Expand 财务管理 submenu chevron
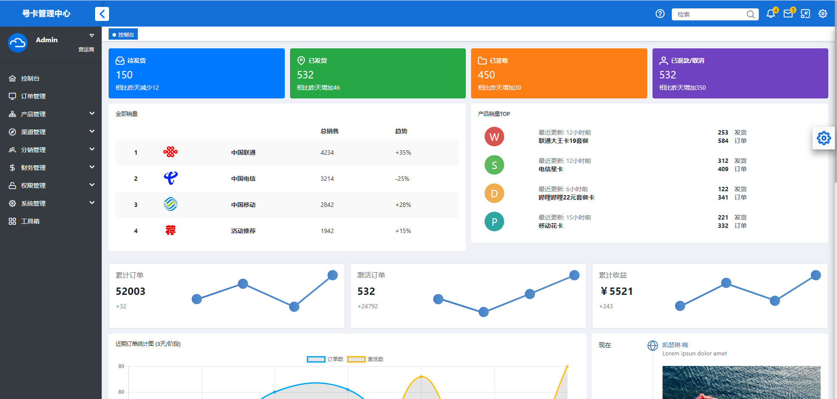The image size is (837, 399). [92, 167]
